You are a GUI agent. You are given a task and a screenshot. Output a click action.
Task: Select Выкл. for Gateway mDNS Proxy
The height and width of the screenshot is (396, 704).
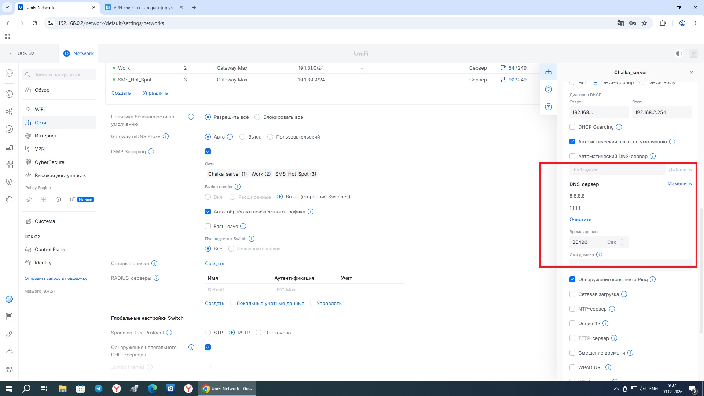click(x=242, y=137)
